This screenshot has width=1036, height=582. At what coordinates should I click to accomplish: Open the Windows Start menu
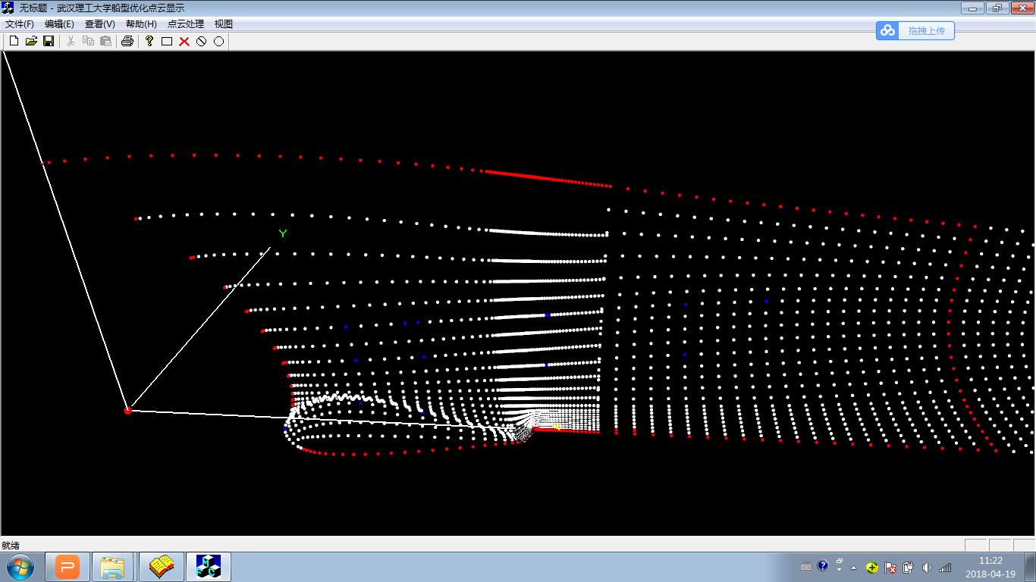(x=20, y=567)
